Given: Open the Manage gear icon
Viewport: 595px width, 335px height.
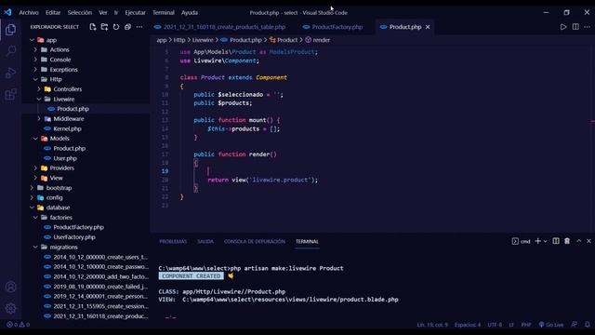Looking at the screenshot, I should coord(10,308).
